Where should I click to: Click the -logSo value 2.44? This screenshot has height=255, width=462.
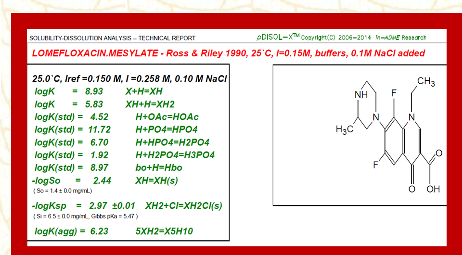click(102, 180)
